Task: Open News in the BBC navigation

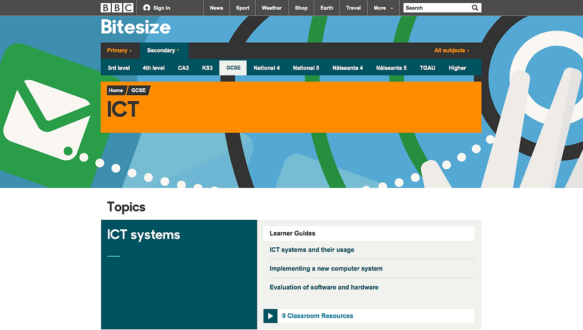Action: pyautogui.click(x=217, y=8)
